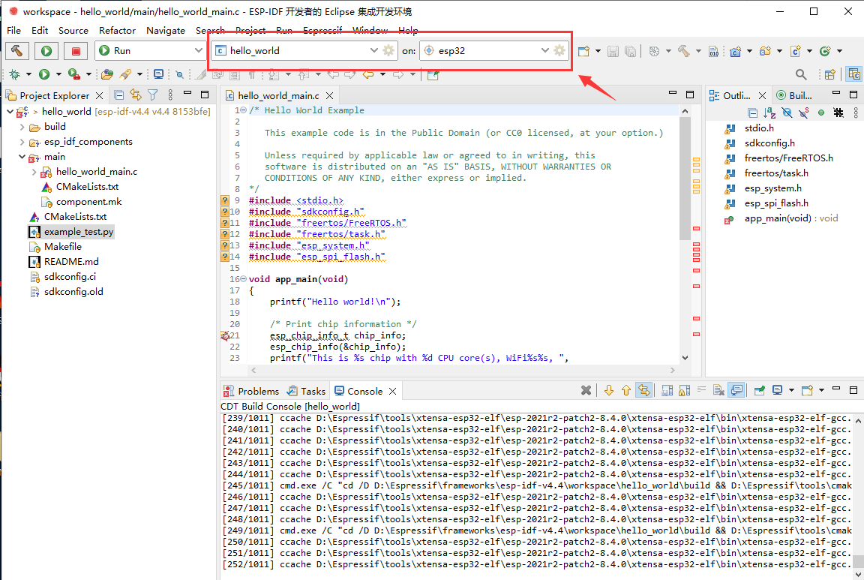Screen dimensions: 864x580
Task: Collapse the main folder in Project Explorer
Action: 22,157
